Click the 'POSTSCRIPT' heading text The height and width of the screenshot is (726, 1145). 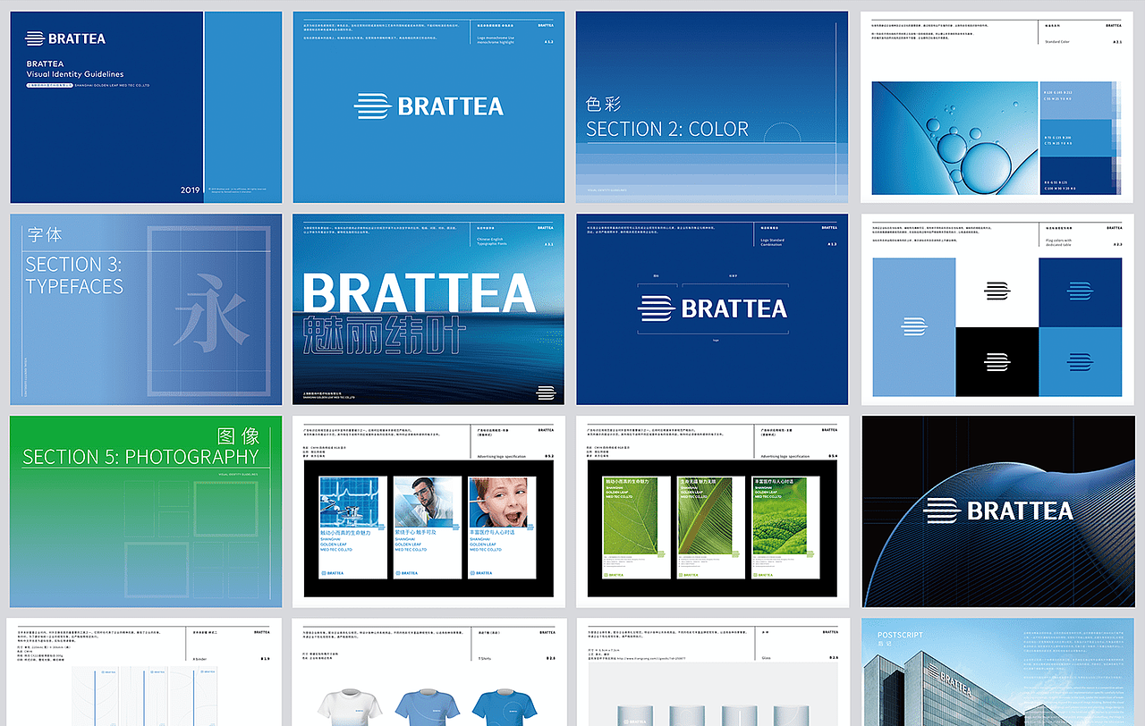pos(902,636)
